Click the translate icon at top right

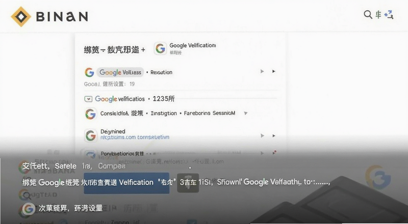click(389, 15)
